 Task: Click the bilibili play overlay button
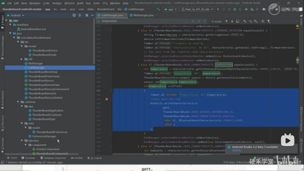(287, 140)
